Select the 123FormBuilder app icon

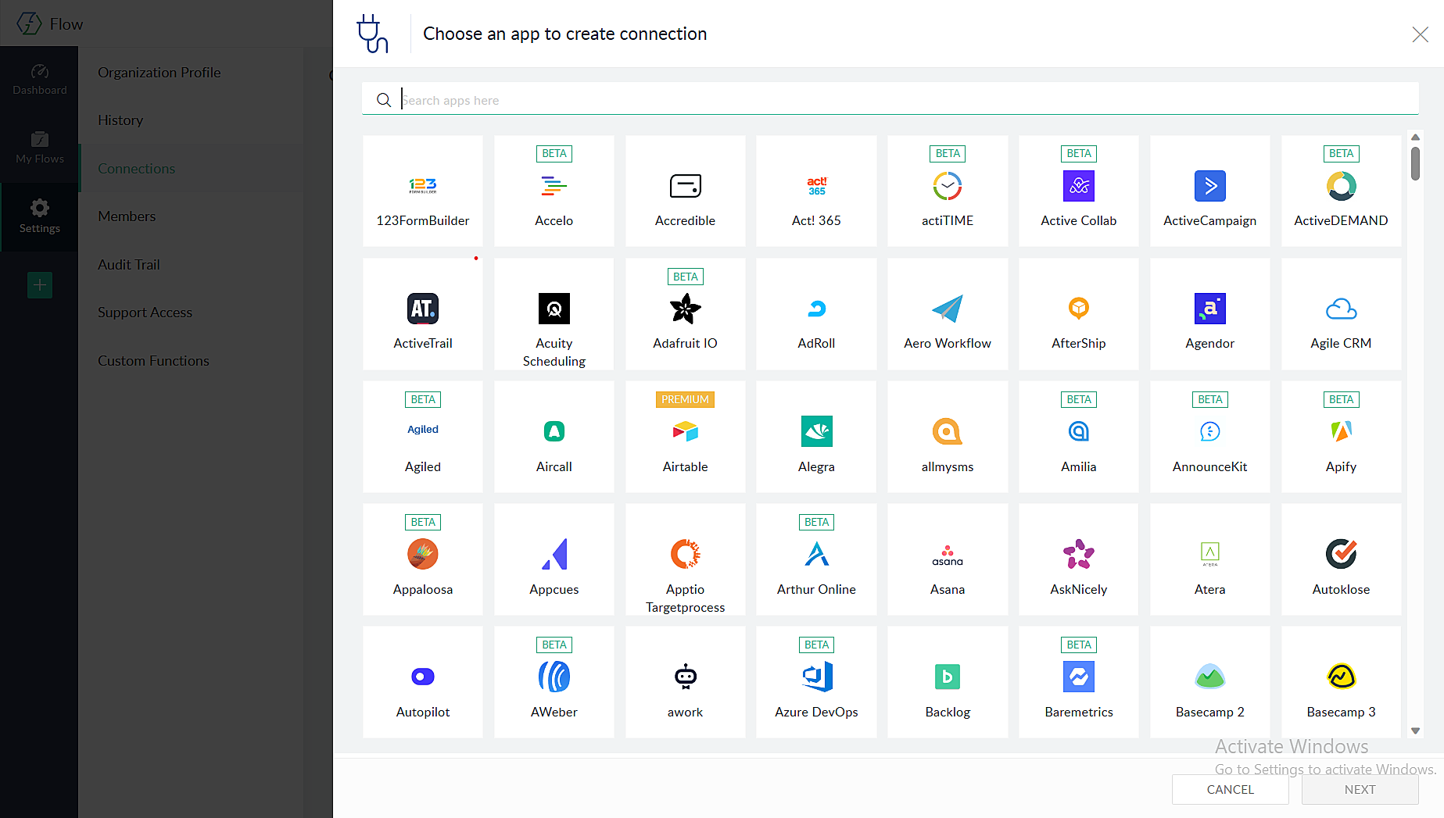point(423,186)
